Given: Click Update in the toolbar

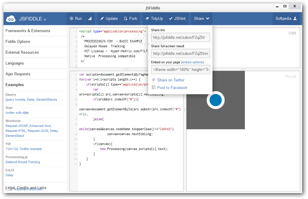Looking at the screenshot, I should click(x=109, y=18).
